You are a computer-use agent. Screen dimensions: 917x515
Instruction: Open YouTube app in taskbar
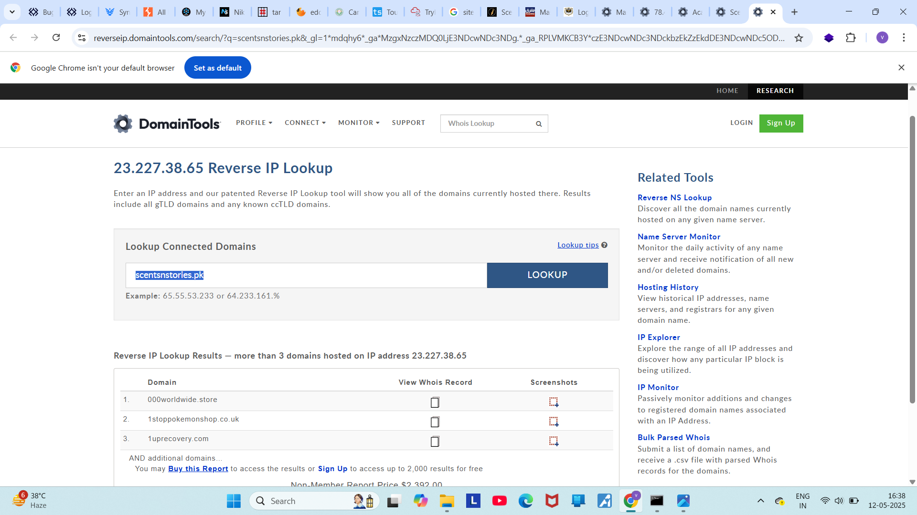pyautogui.click(x=500, y=501)
